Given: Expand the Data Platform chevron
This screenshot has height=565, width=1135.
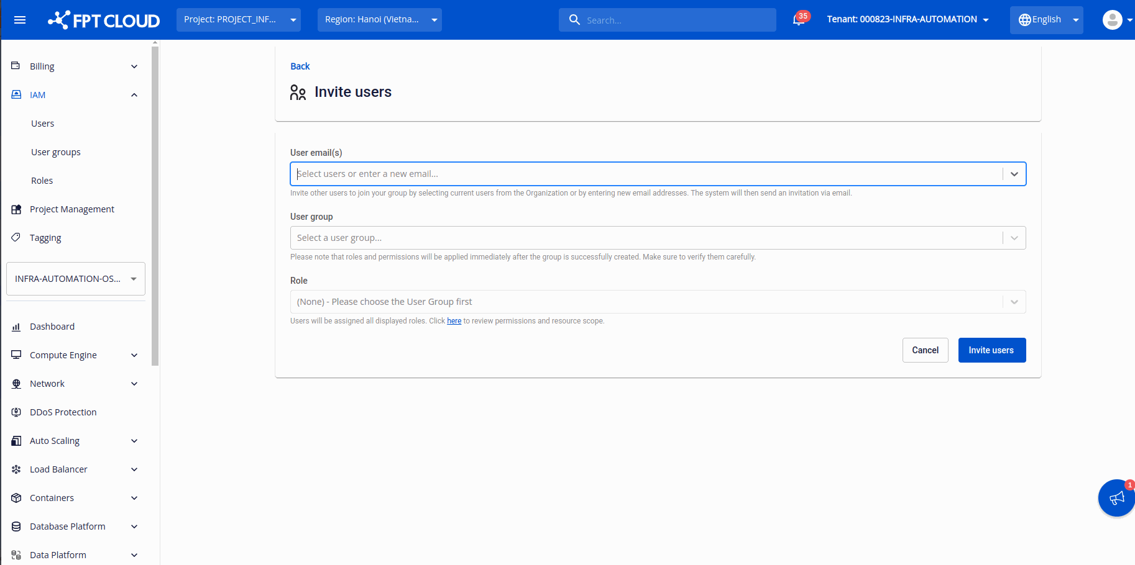Looking at the screenshot, I should 134,555.
